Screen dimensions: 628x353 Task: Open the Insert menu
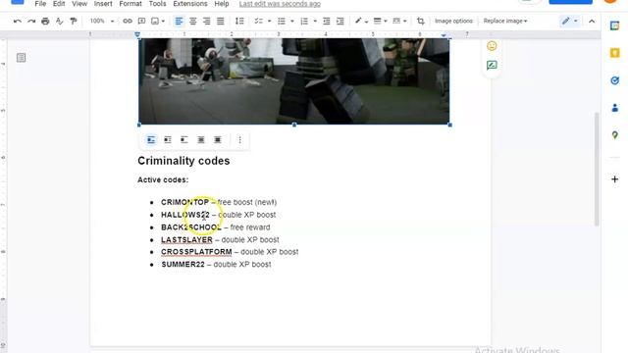103,4
